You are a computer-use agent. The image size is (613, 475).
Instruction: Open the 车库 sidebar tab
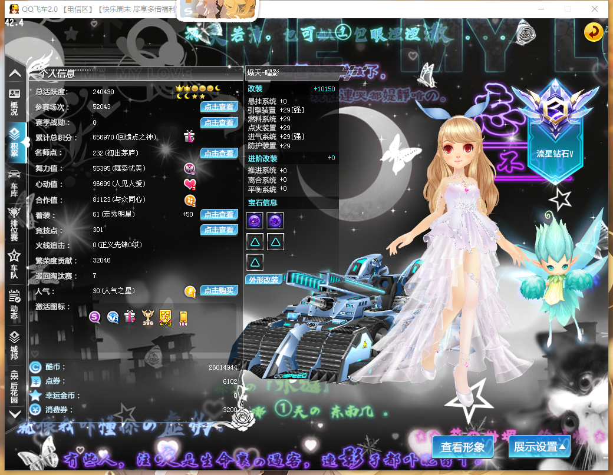[x=15, y=182]
